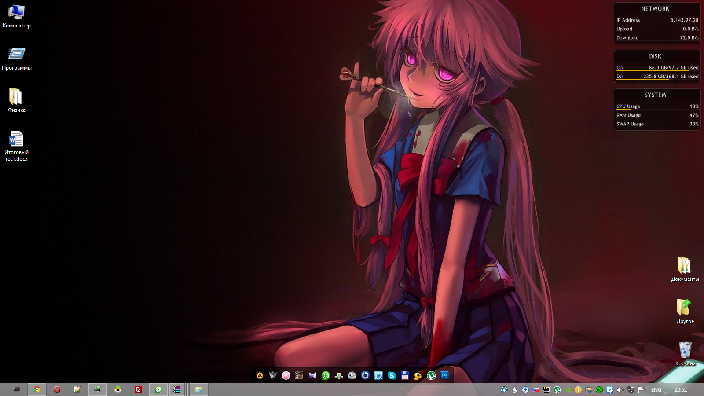Open osu! from the dock
This screenshot has width=704, height=396.
point(286,375)
